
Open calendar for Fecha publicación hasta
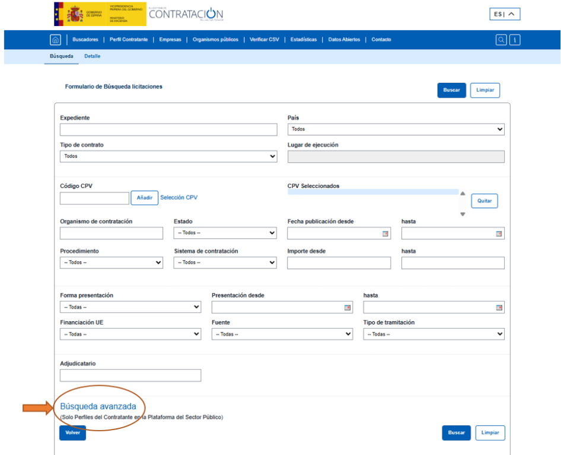coord(499,233)
